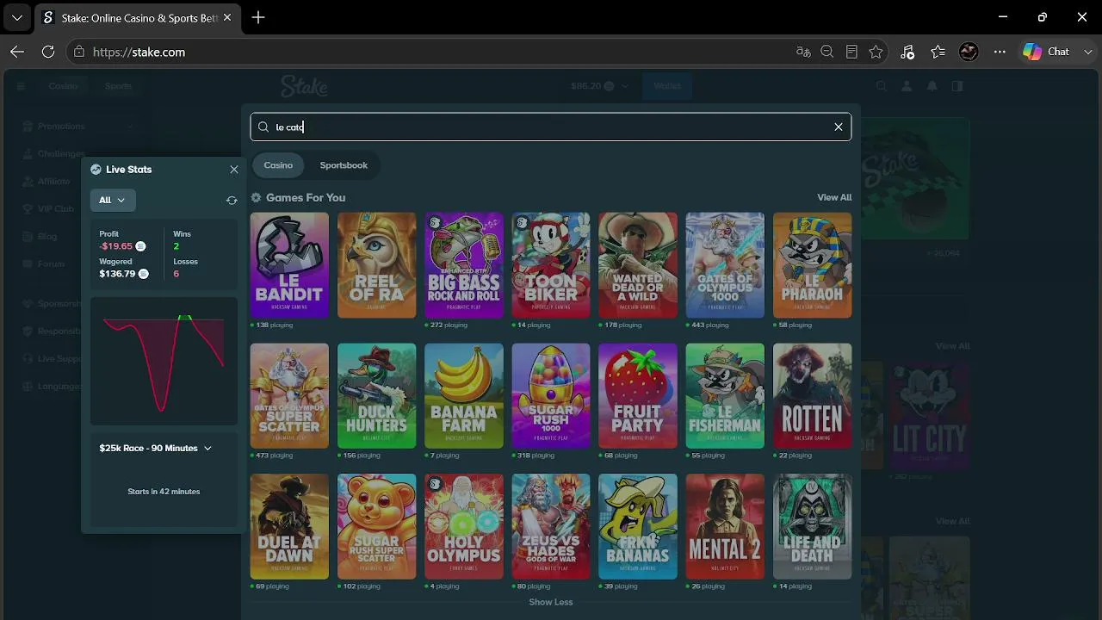Select the Wanted Dead or a Wild game

tap(638, 265)
